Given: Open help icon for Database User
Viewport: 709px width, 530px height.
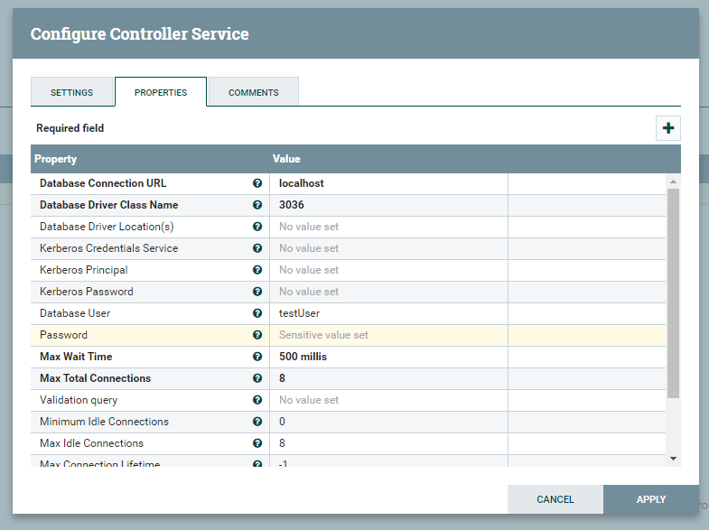Looking at the screenshot, I should pos(257,313).
